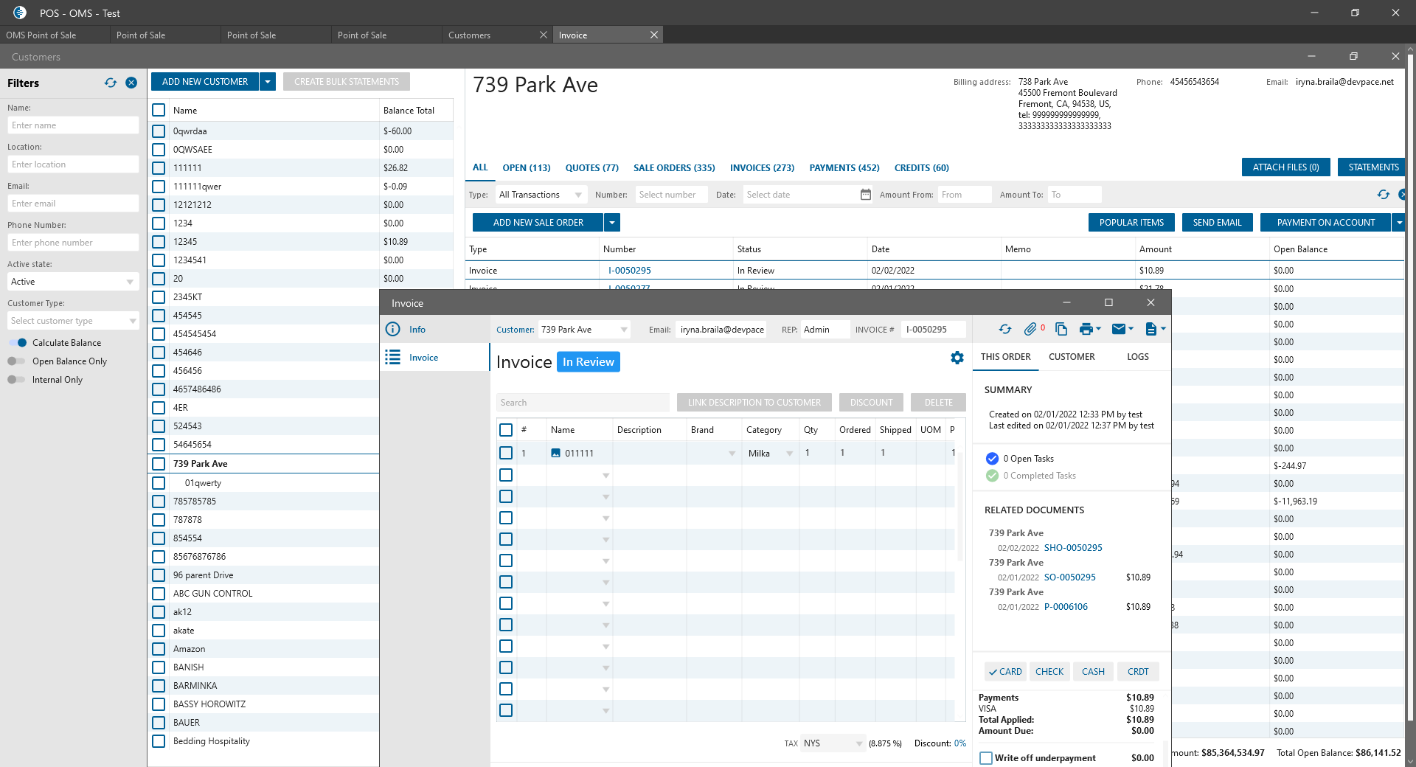Expand the Add New Sale Order arrow
The image size is (1416, 767).
click(x=612, y=223)
